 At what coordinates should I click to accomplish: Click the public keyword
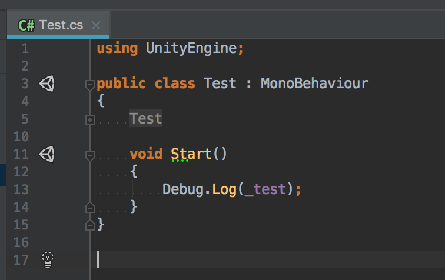pos(121,84)
